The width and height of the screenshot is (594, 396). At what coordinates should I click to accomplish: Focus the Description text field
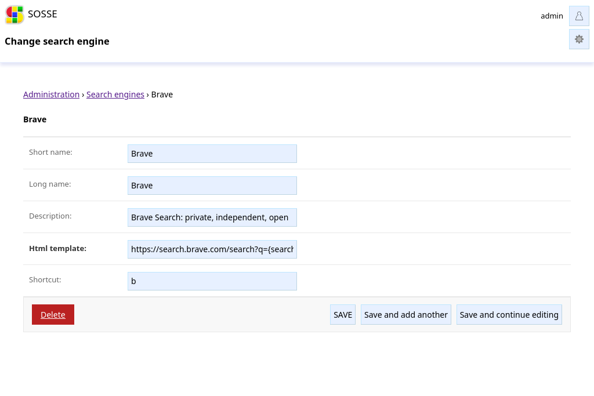(212, 217)
